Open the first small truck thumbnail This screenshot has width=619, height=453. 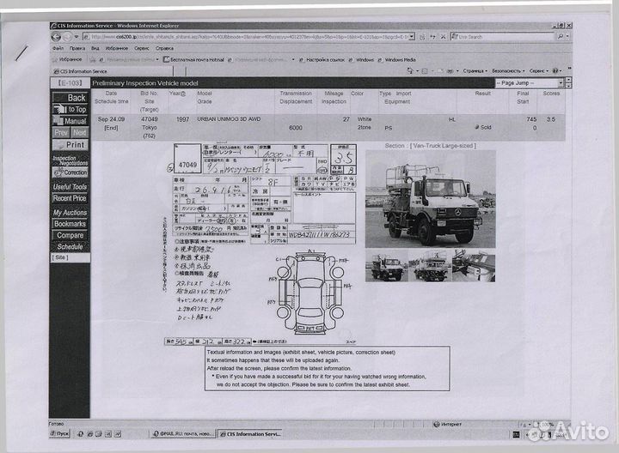pos(387,266)
